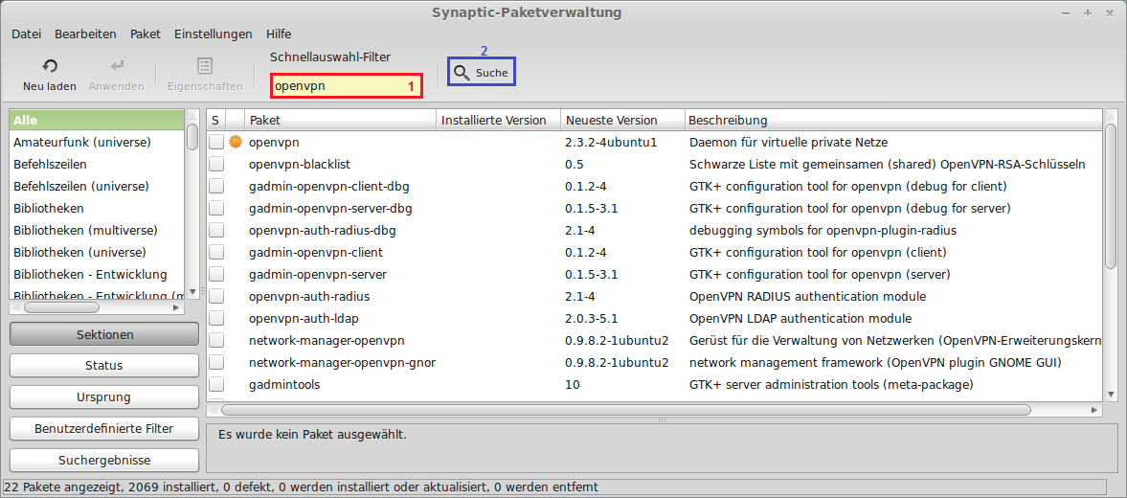Click the package list horizontal scrollbar thumb

[x=625, y=410]
